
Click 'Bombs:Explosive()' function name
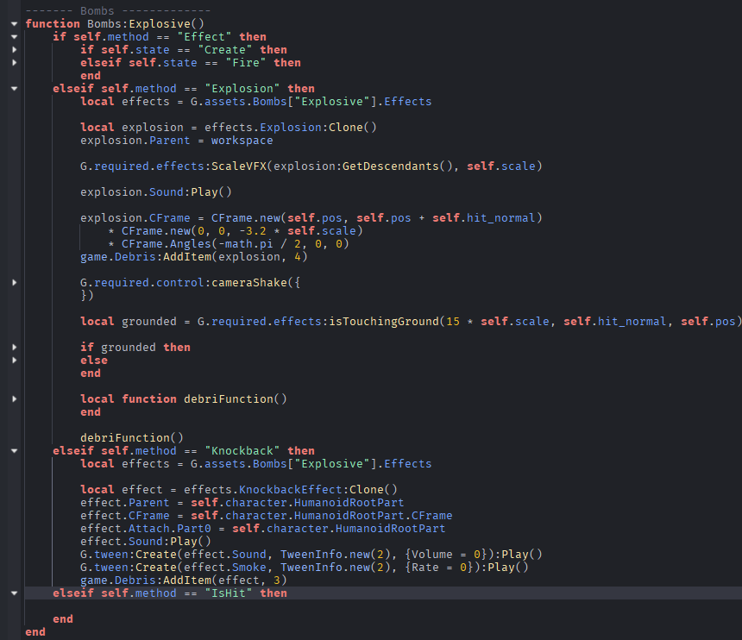click(x=145, y=23)
